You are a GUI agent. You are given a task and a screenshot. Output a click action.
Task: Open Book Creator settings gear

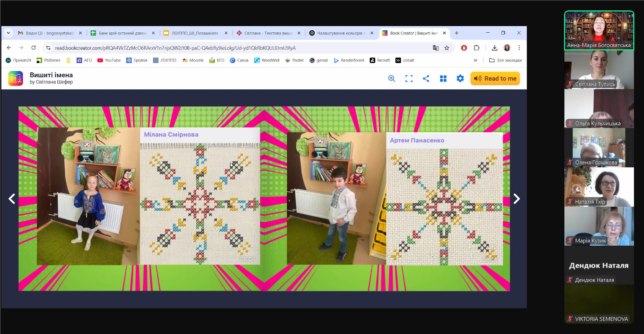(460, 79)
